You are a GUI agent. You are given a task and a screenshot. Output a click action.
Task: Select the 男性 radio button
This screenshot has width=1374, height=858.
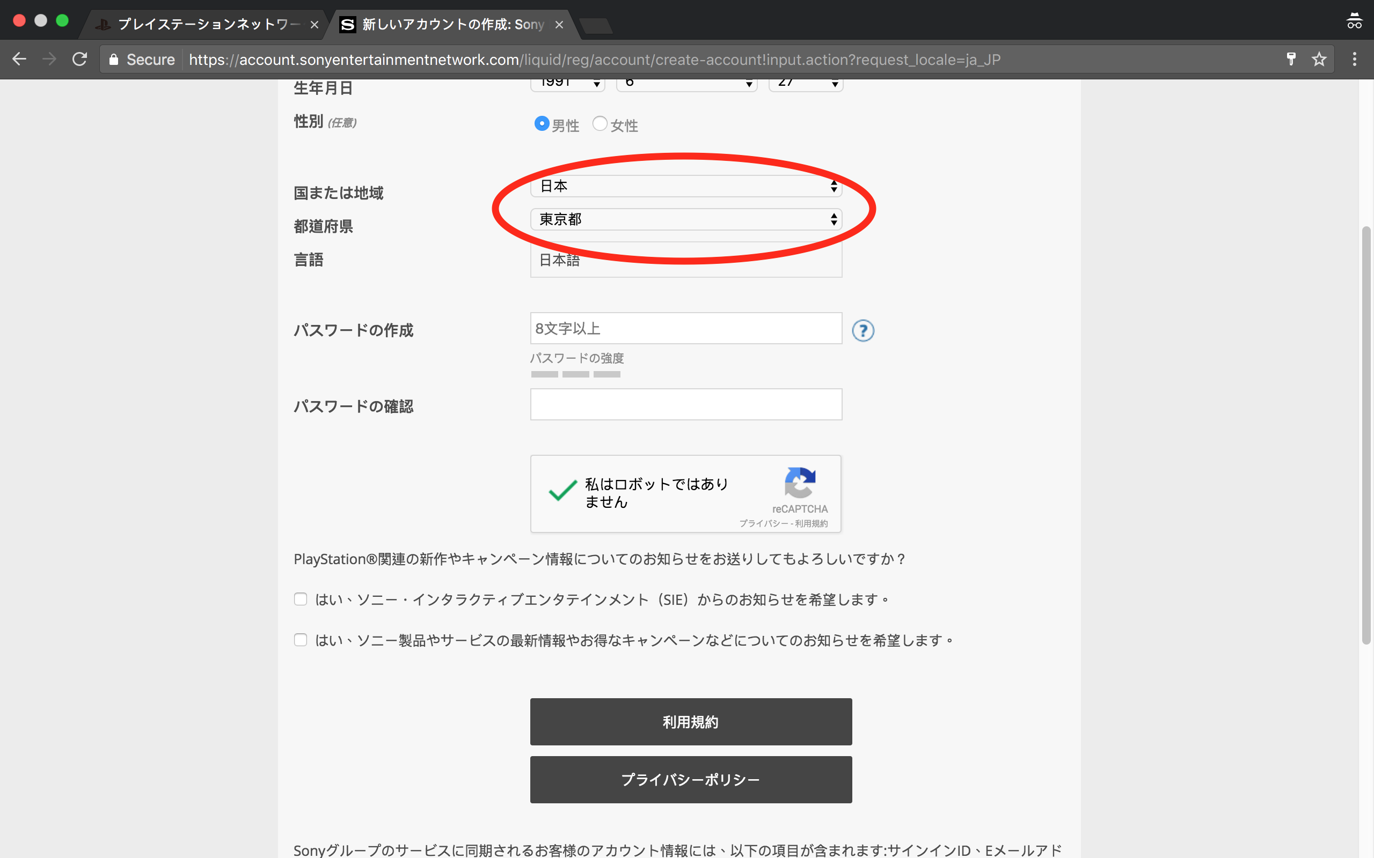542,123
